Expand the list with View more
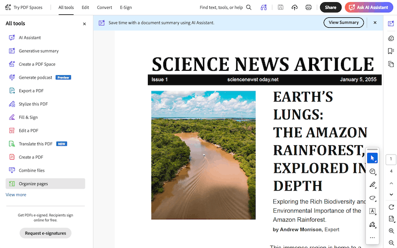The width and height of the screenshot is (397, 248). (16, 195)
